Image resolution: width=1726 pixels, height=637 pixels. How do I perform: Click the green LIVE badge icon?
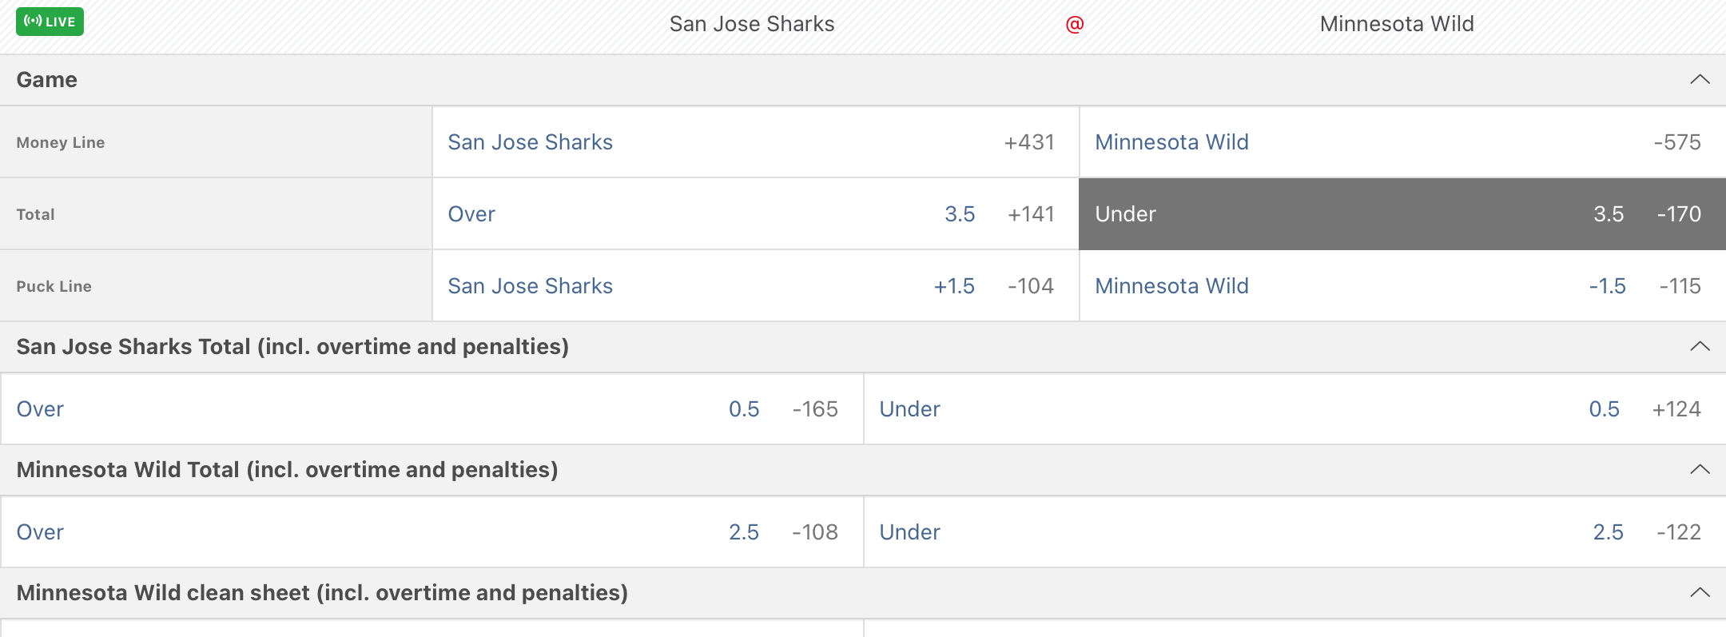pos(50,22)
